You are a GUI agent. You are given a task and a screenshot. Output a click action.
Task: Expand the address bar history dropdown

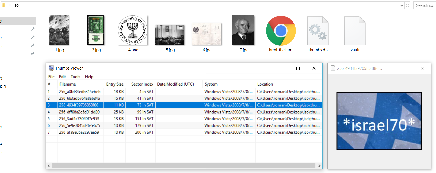(402, 5)
